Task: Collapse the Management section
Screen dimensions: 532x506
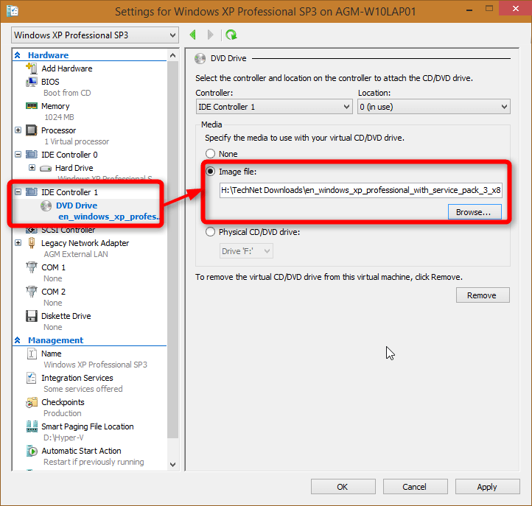Action: (18, 340)
